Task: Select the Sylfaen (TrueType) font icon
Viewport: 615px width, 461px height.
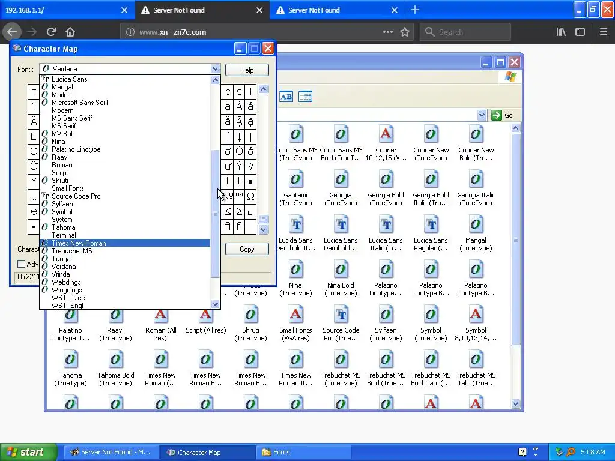Action: pos(386,324)
